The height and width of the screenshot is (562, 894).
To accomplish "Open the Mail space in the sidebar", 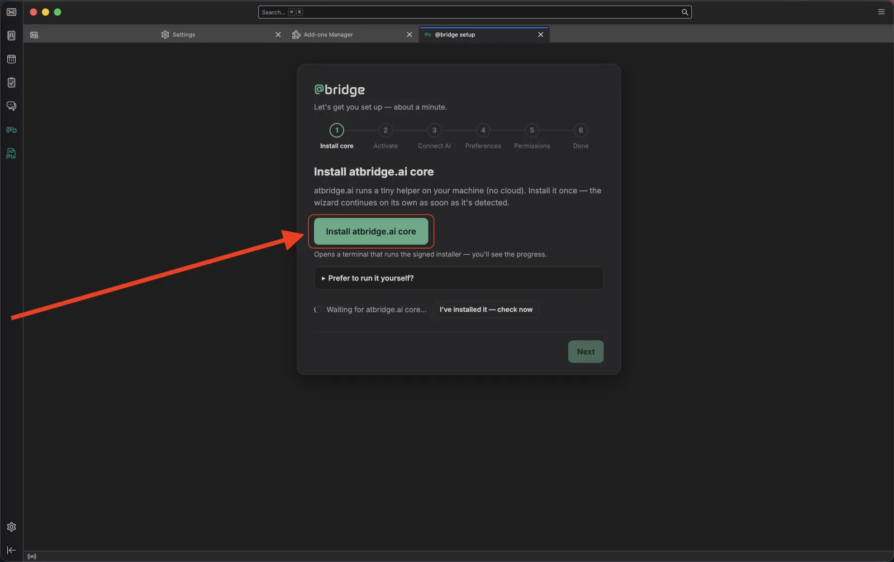I will 11,12.
